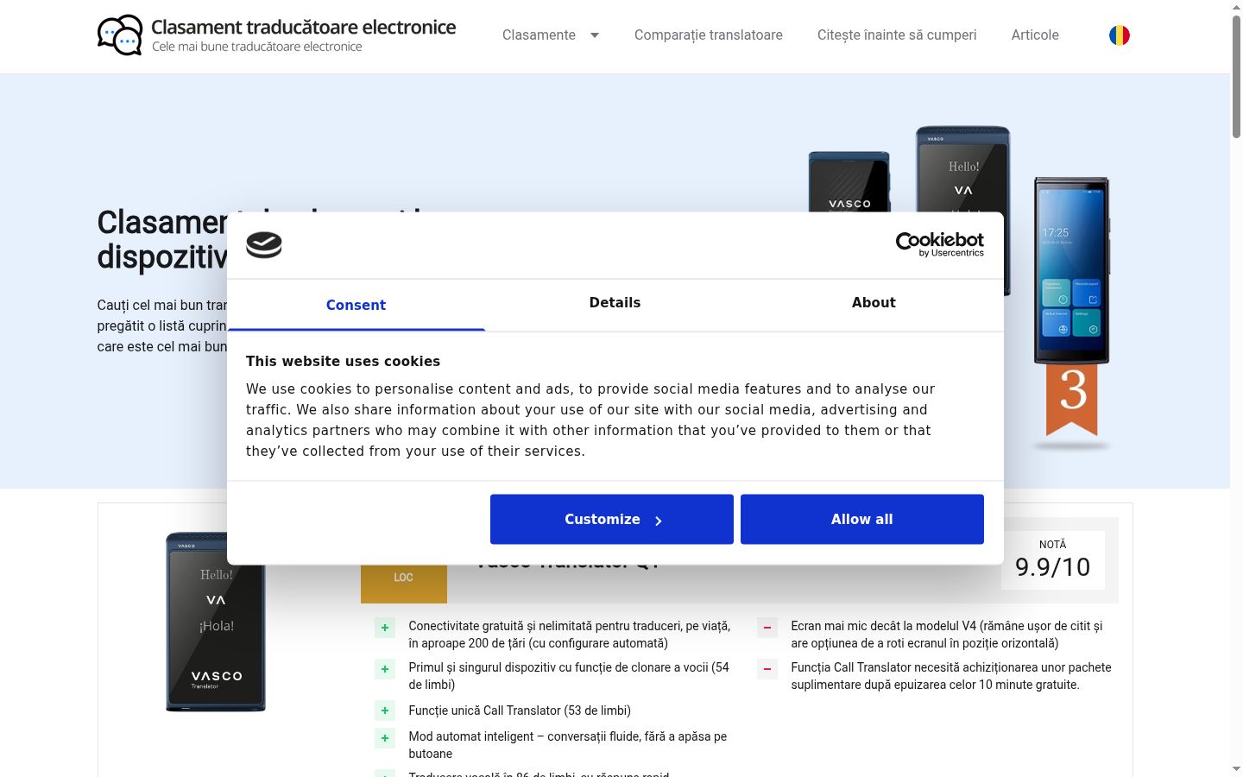
Task: Click the minus icon next to Funcția Call Translator necesită
Action: point(767,669)
